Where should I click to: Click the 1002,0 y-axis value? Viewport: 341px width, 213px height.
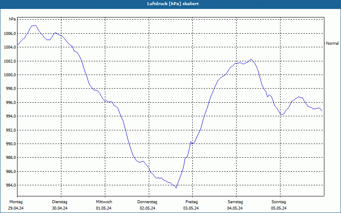[x=10, y=61]
